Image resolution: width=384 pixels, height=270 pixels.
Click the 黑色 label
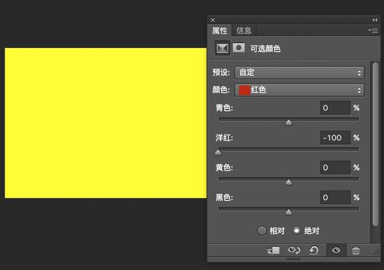224,198
